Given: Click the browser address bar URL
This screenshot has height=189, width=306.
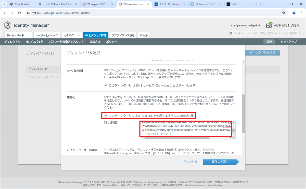Looking at the screenshot, I should [61, 13].
